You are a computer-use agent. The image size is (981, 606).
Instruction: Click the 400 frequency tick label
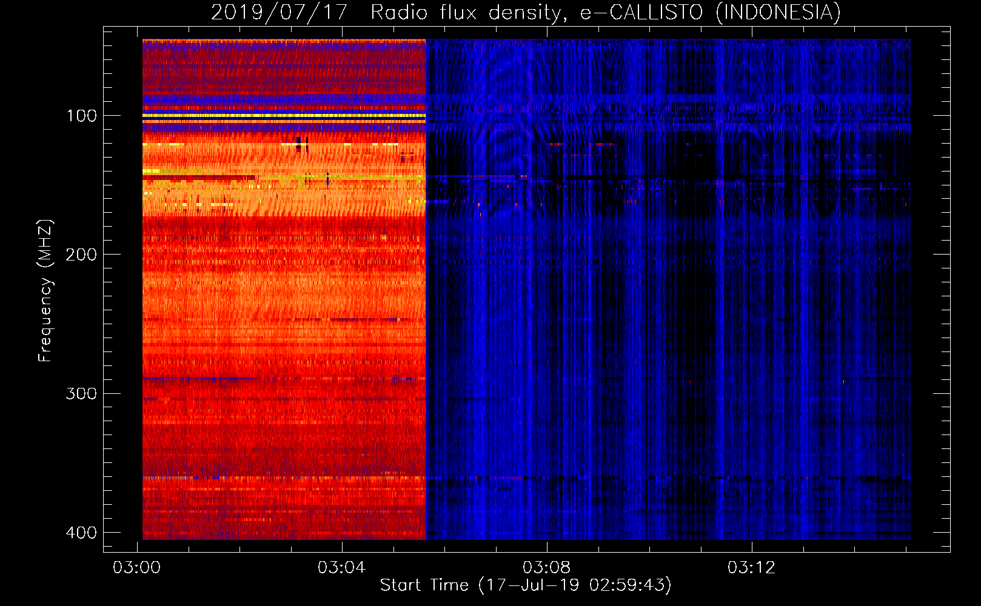pos(81,533)
